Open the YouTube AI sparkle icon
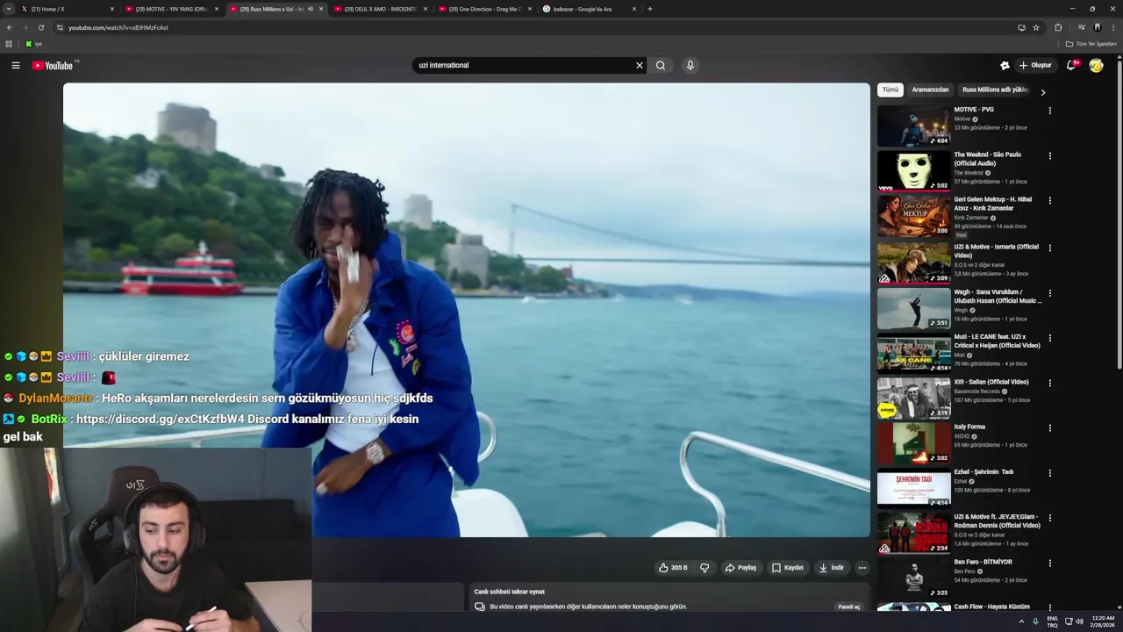This screenshot has height=632, width=1123. pyautogui.click(x=1005, y=65)
